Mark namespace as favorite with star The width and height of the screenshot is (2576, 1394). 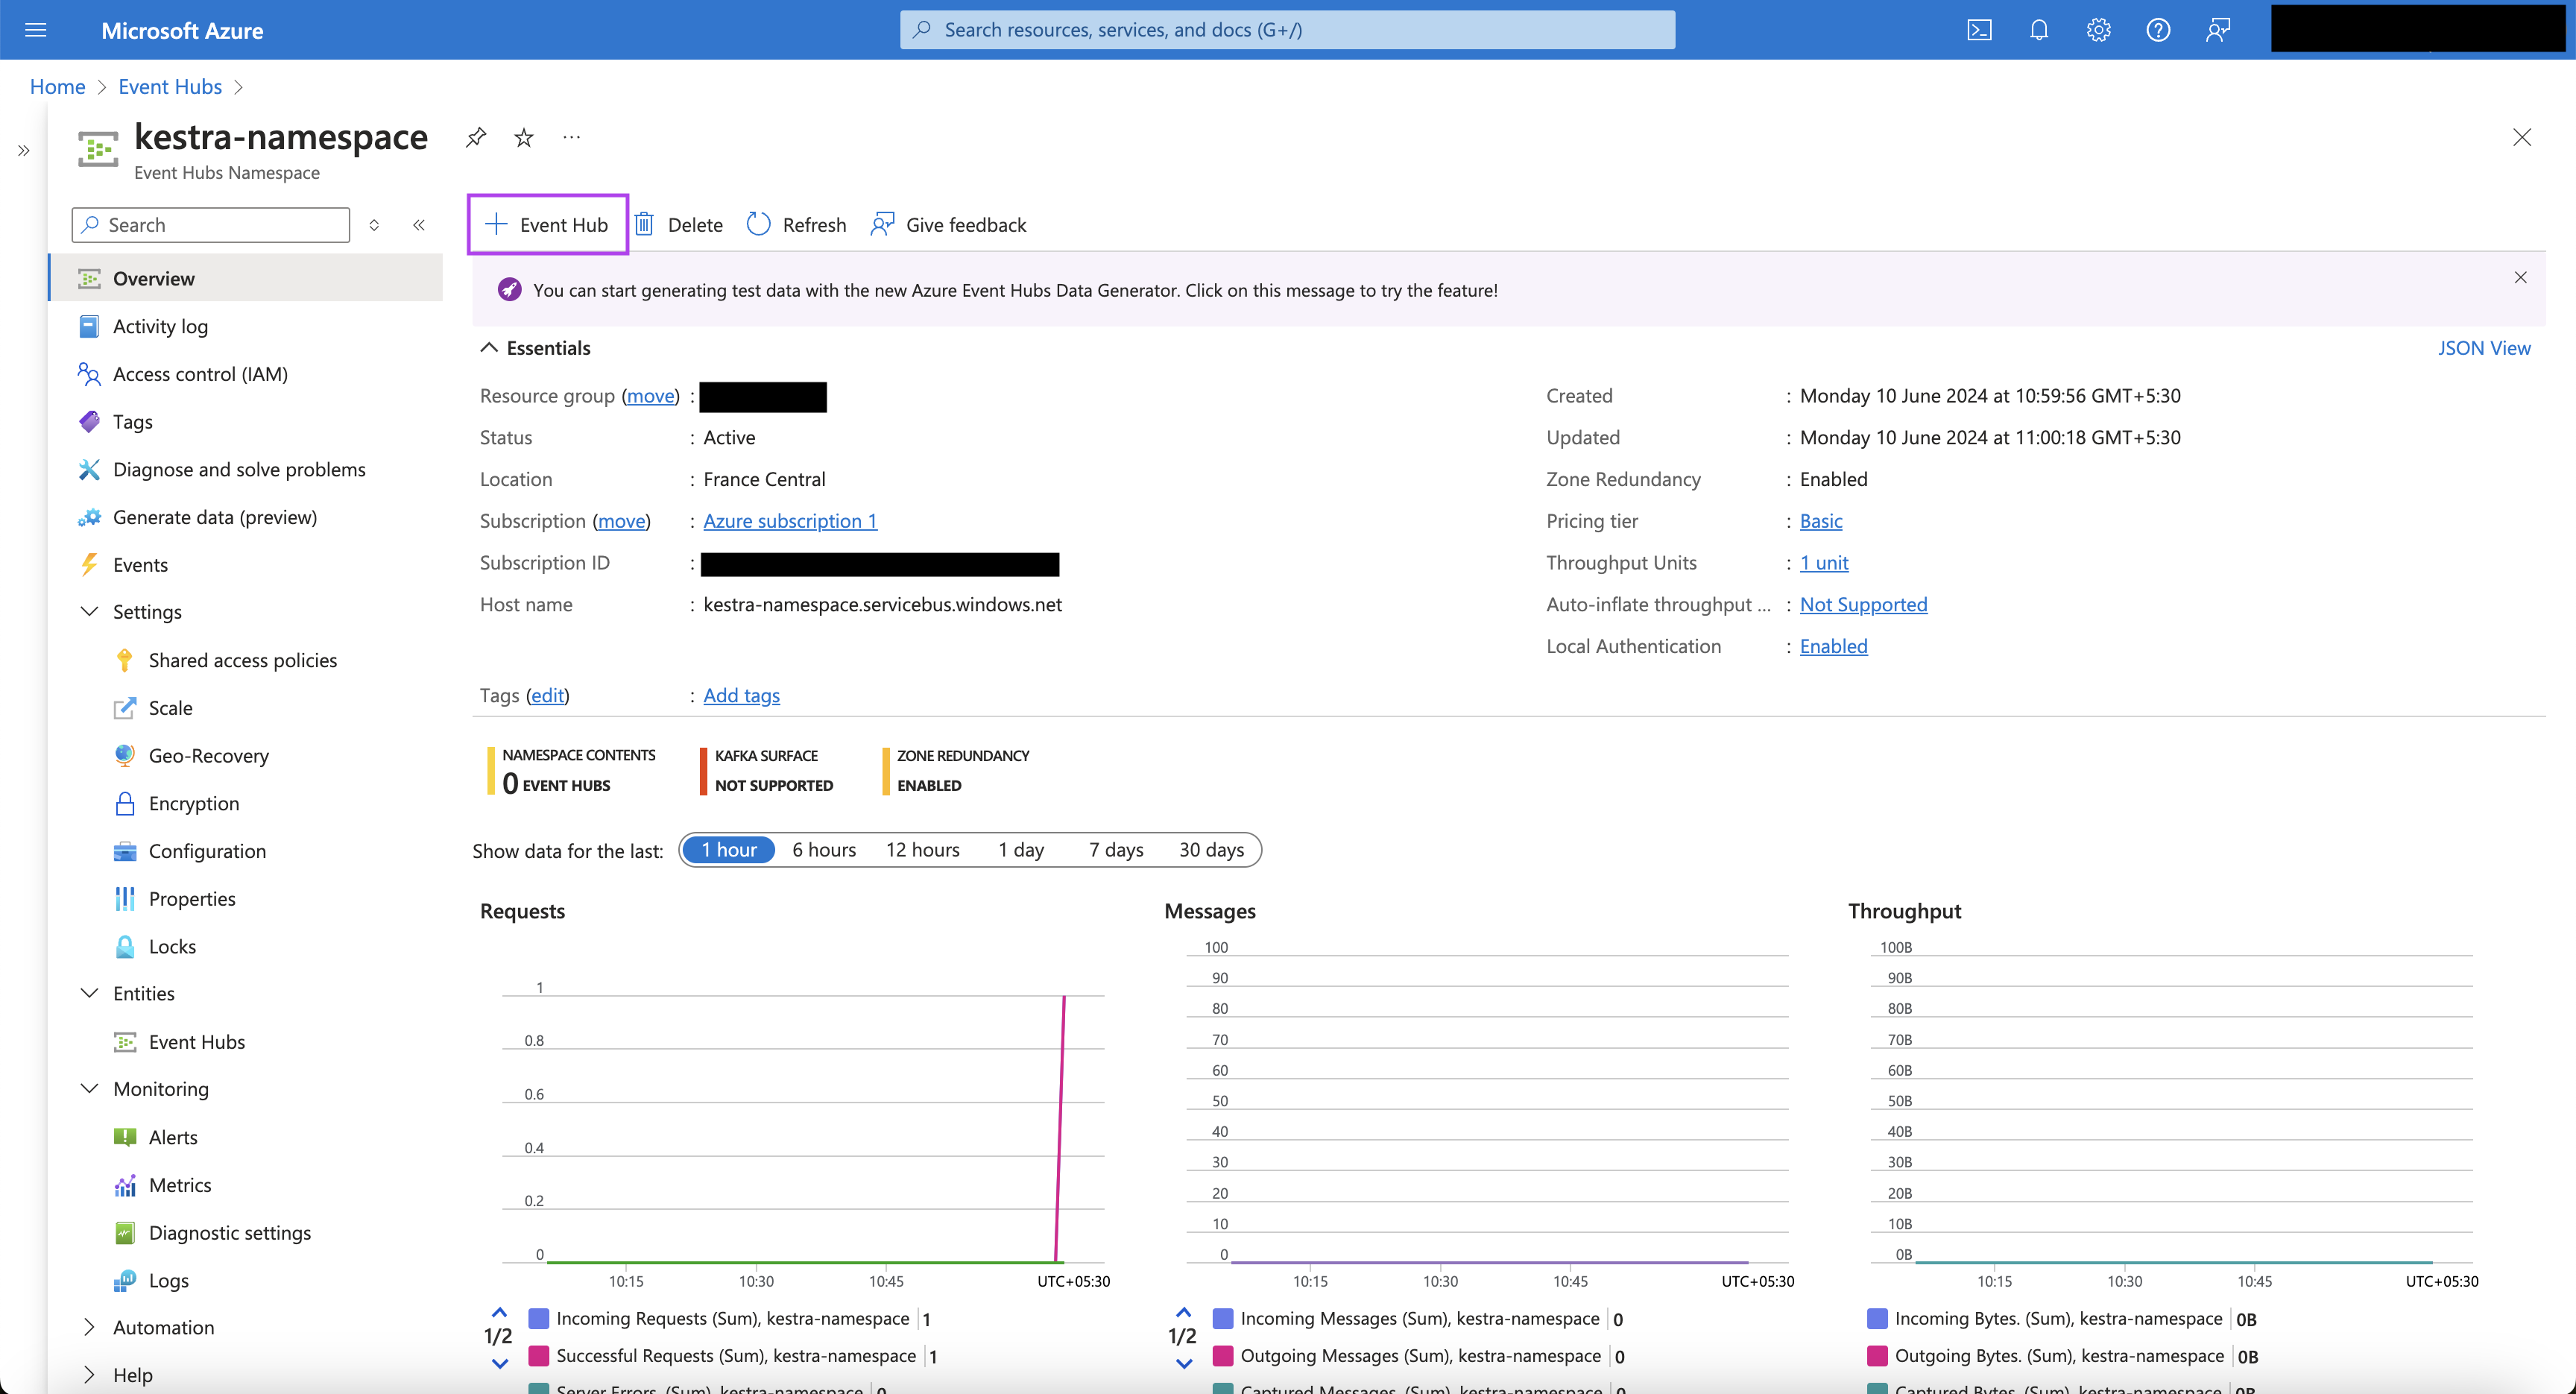524,137
